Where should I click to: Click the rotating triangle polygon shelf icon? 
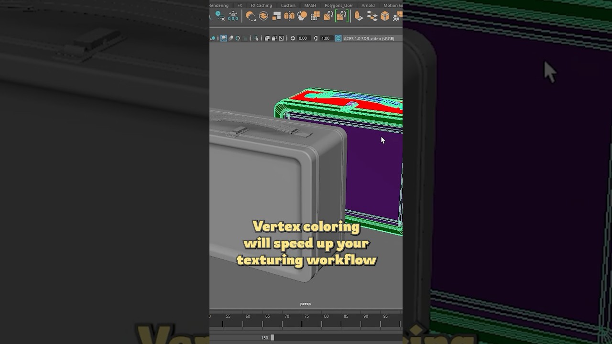click(x=328, y=16)
